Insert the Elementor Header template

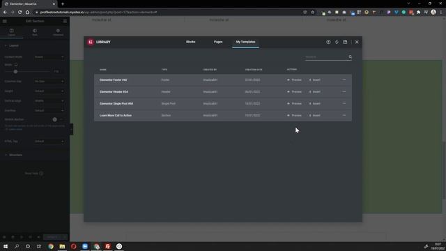(x=314, y=91)
